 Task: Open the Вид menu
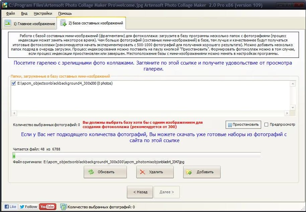(24, 13)
